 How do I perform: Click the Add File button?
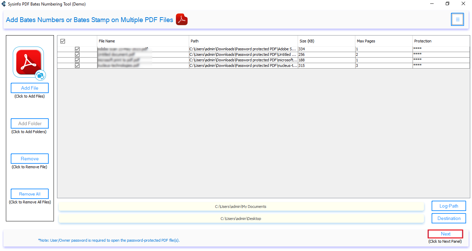click(29, 88)
